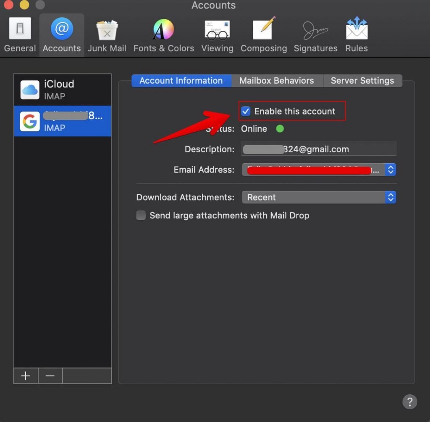The height and width of the screenshot is (422, 430).
Task: Enable the Gmail account checkbox
Action: click(x=246, y=111)
